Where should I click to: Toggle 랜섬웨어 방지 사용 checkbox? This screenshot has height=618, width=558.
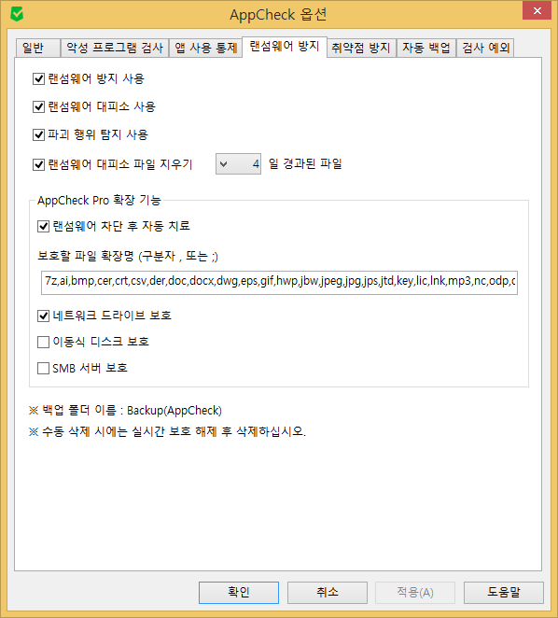tap(38, 78)
